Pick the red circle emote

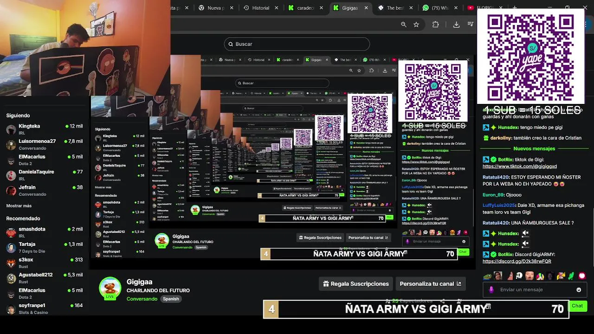pos(582,276)
